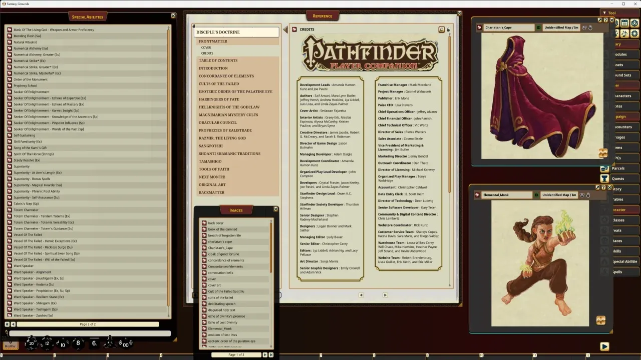The image size is (641, 360).
Task: Click token share icon in Charlatan's_Cape header
Action: coord(584,27)
